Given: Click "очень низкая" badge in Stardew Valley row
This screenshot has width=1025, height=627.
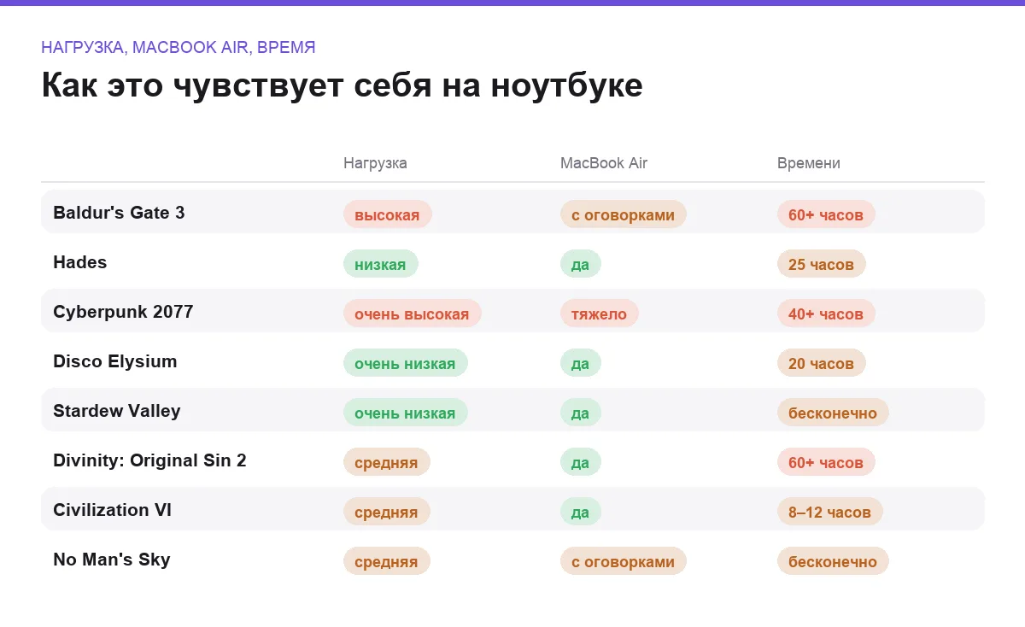Looking at the screenshot, I should pyautogui.click(x=406, y=413).
